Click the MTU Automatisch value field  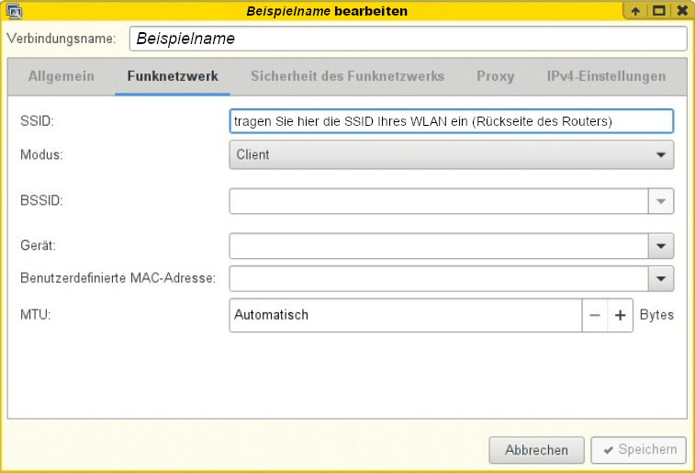[x=404, y=315]
